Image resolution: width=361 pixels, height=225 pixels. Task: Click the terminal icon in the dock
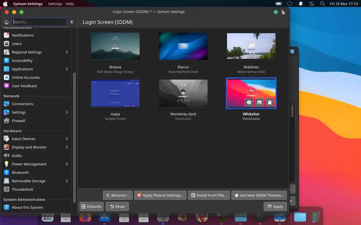pos(260,217)
